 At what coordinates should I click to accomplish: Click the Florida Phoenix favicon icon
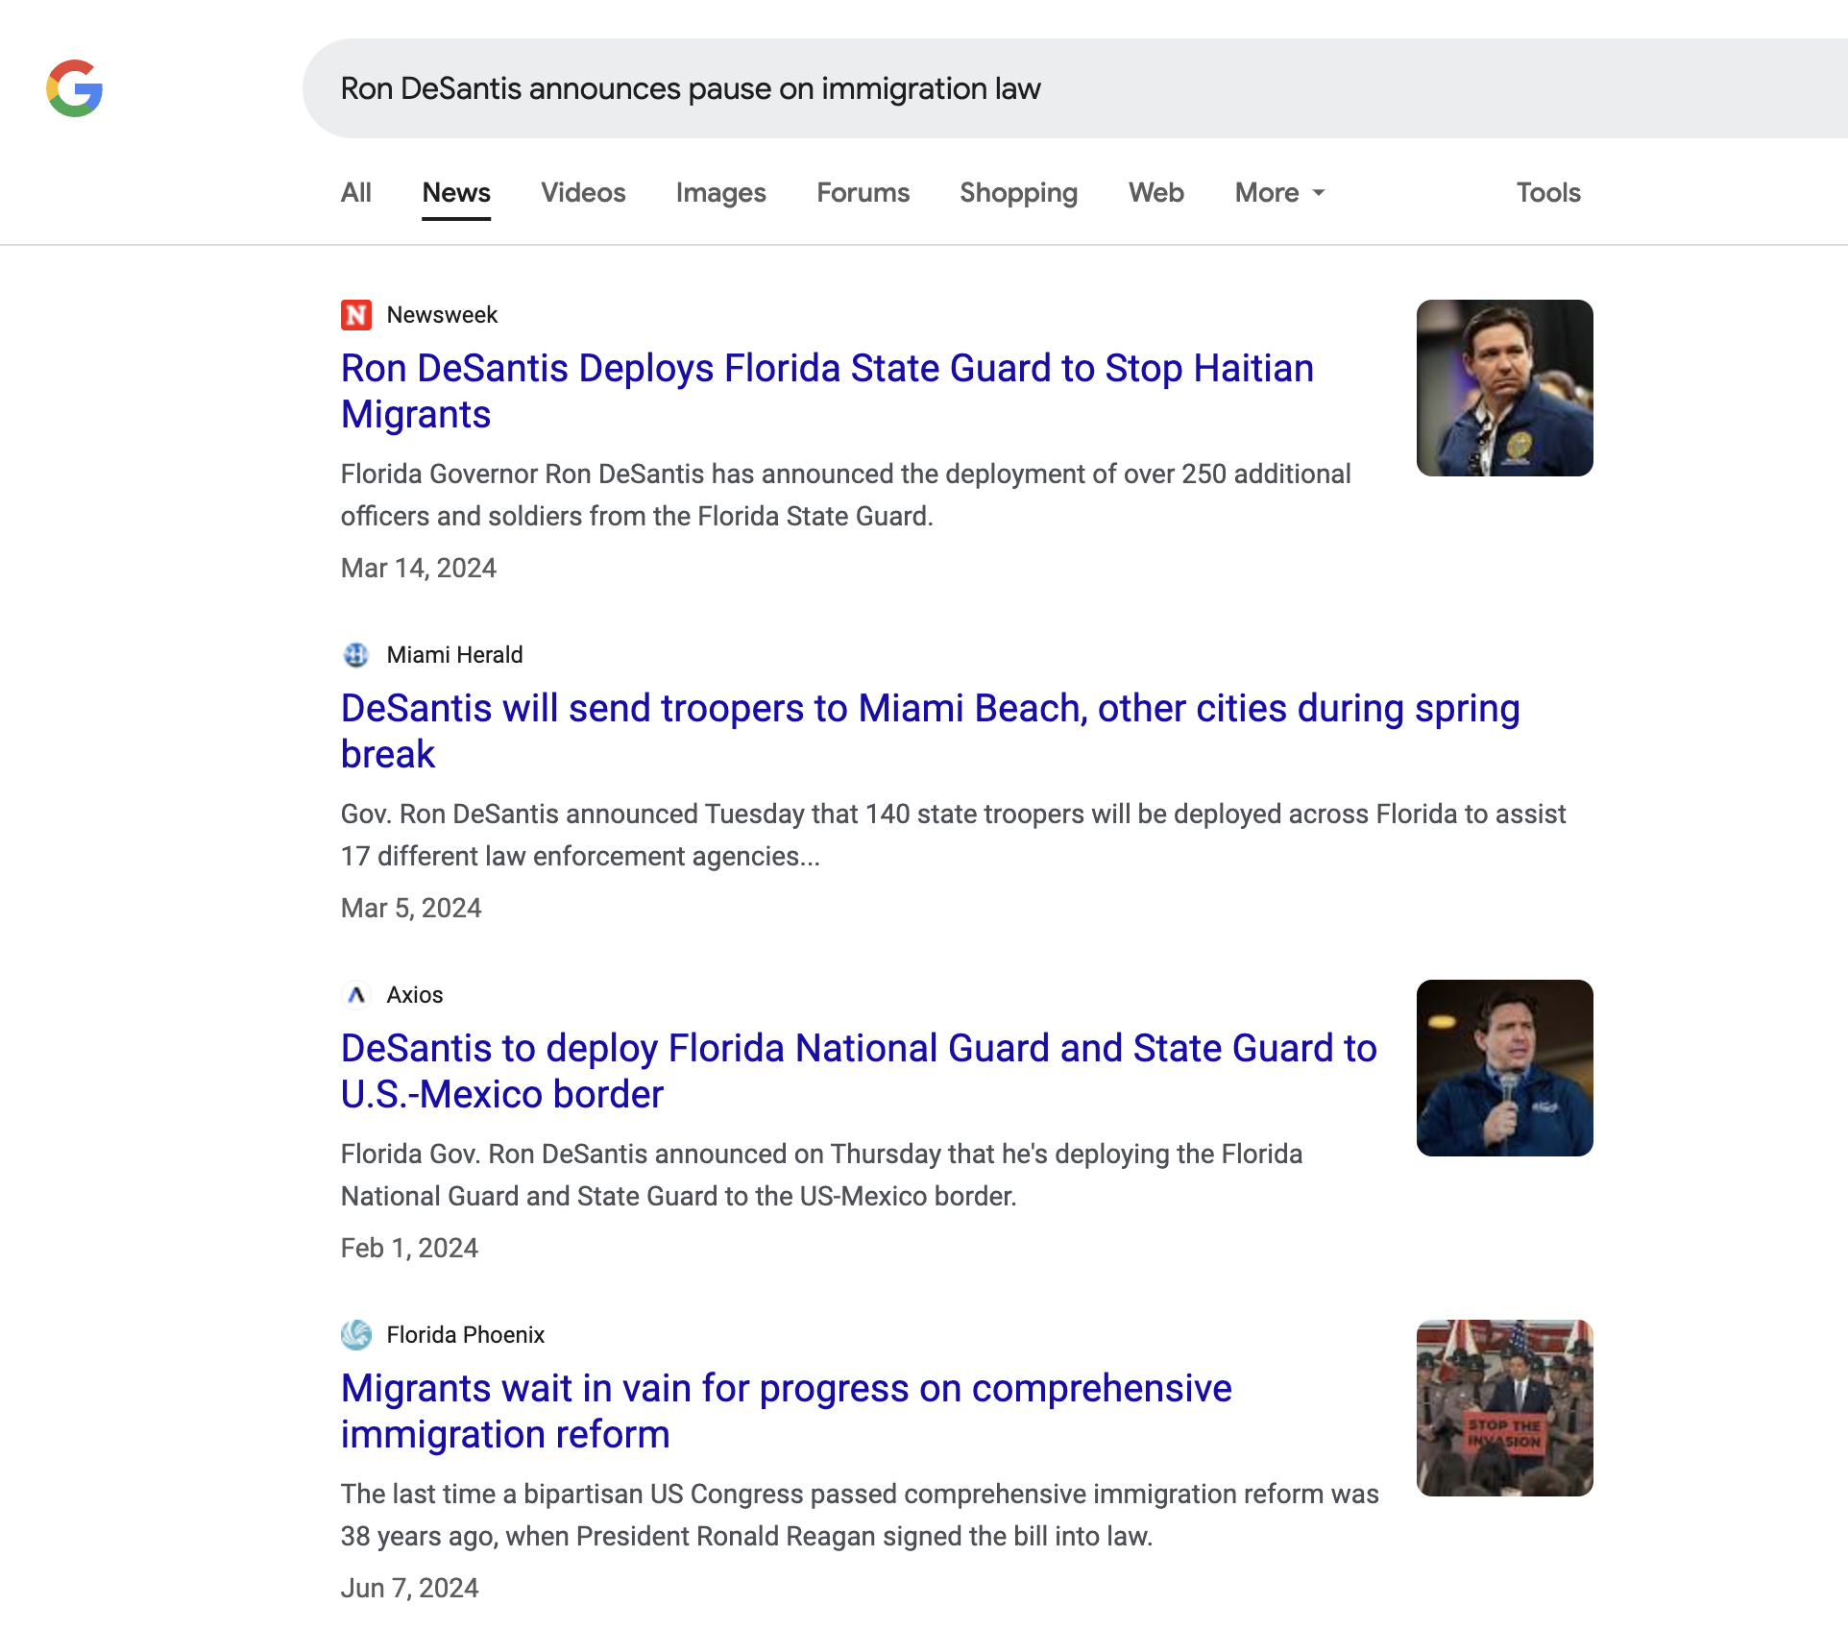[x=356, y=1335]
